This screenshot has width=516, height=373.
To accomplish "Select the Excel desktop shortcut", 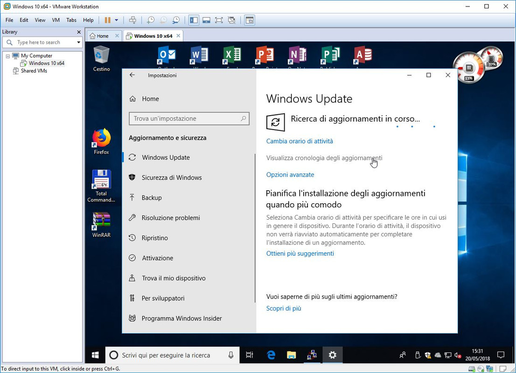I will pyautogui.click(x=232, y=56).
